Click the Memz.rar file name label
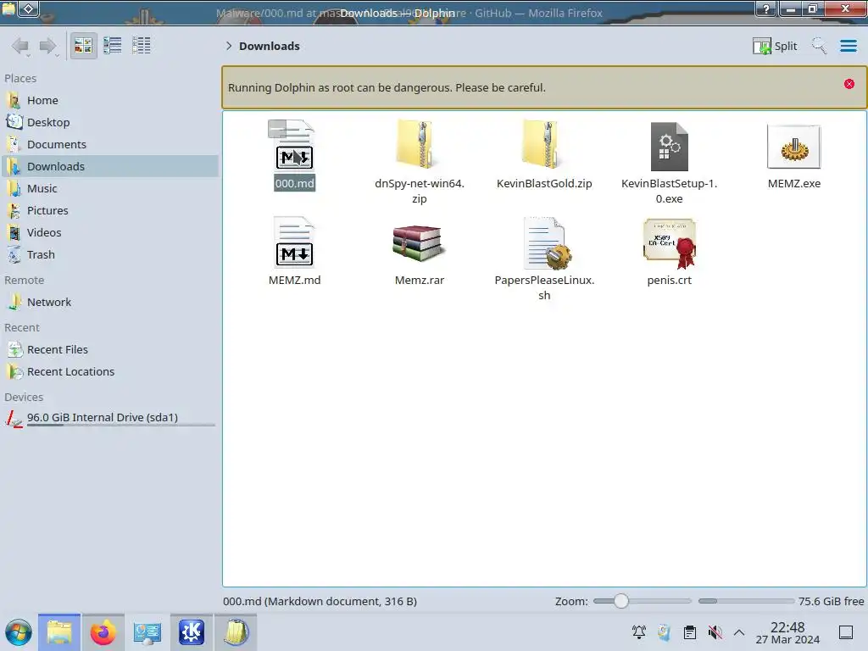 [419, 280]
